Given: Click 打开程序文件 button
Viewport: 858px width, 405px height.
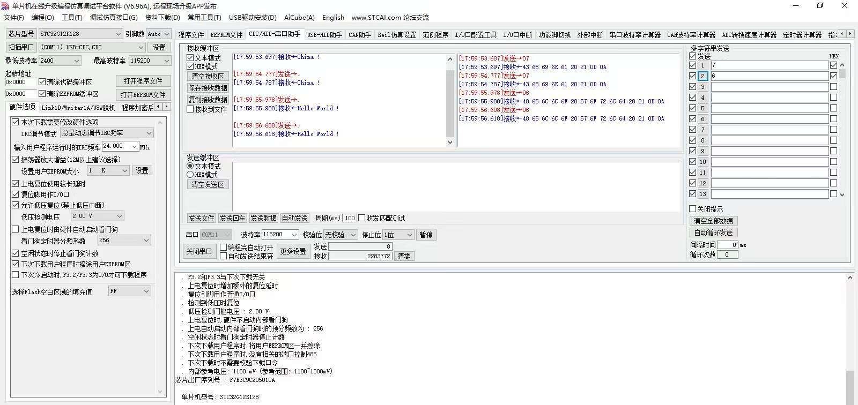Looking at the screenshot, I should (143, 81).
